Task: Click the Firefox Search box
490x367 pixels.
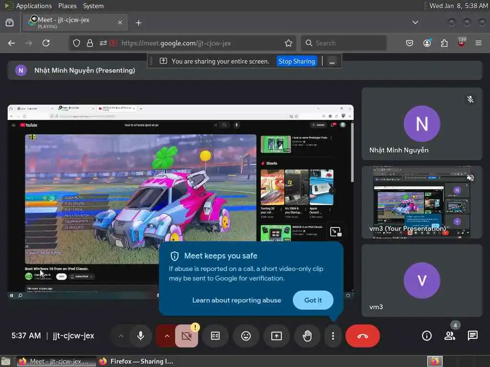Action: tap(344, 43)
